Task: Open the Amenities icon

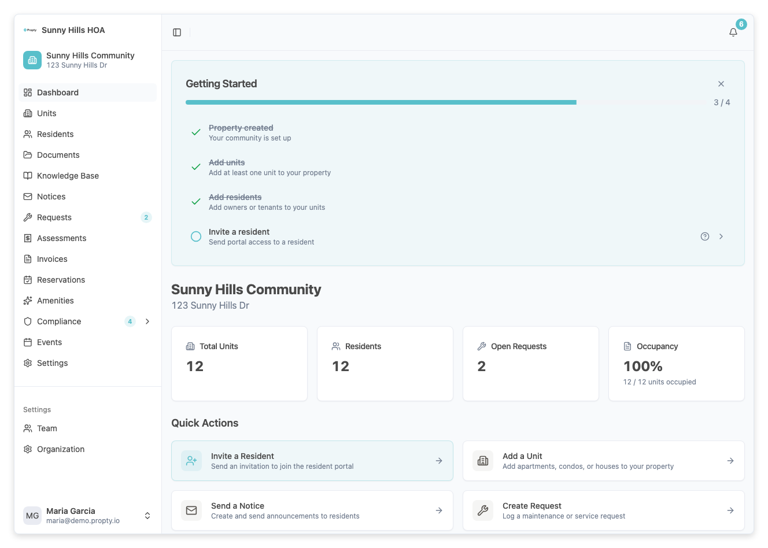Action: tap(27, 300)
